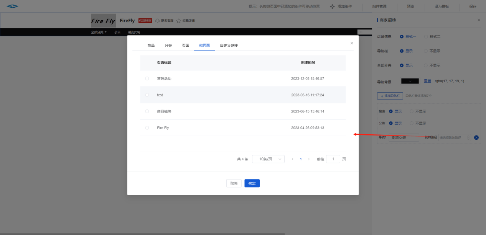Click the 联系客服 headset icon in the store header
This screenshot has width=486, height=235.
157,21
